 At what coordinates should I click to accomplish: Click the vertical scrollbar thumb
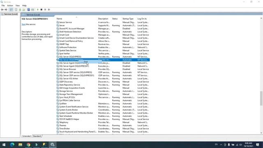261,98
